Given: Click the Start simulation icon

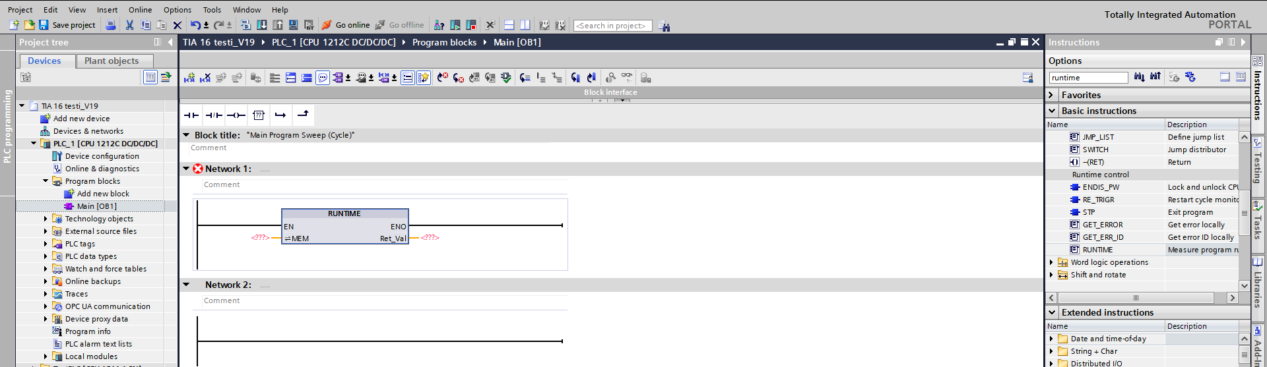Looking at the screenshot, I should coord(293,25).
